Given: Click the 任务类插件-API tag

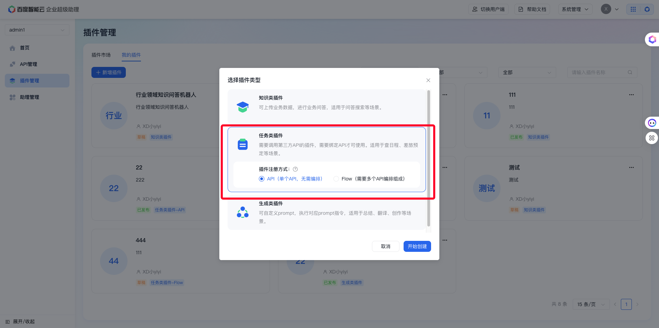Looking at the screenshot, I should (170, 210).
